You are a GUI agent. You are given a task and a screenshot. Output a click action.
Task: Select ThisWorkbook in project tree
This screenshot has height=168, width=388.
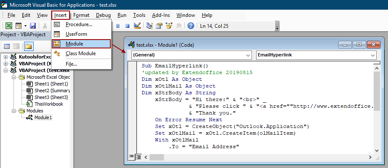coord(49,104)
